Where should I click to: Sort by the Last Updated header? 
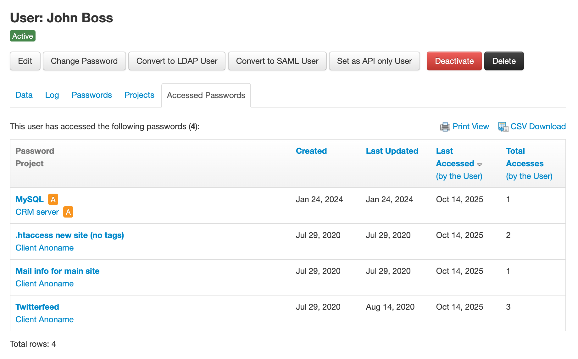pos(392,151)
